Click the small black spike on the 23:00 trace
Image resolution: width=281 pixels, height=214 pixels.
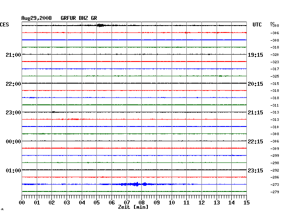pos(54,112)
